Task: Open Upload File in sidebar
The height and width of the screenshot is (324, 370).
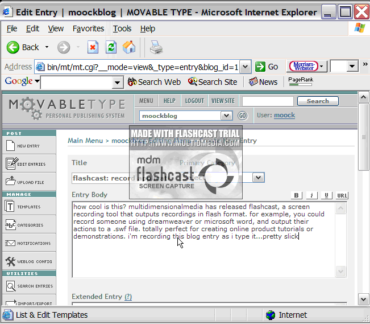Action: point(29,182)
